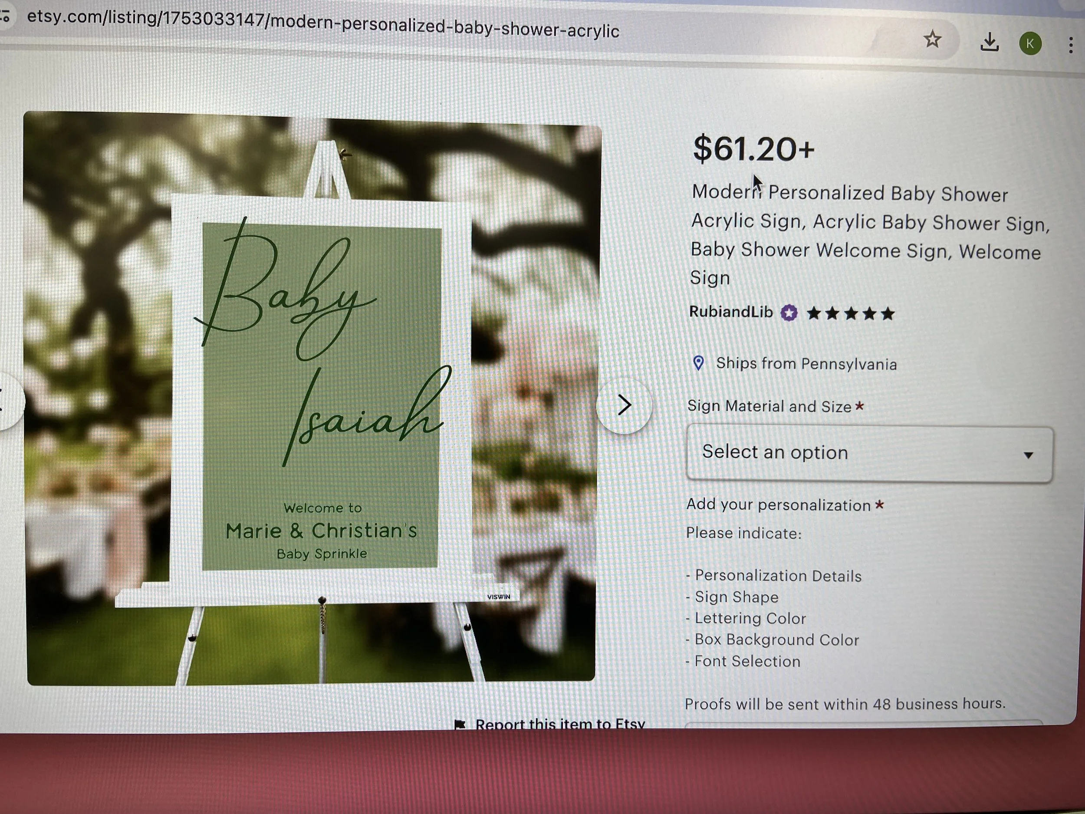
Task: Click the blue location pin icon
Action: (698, 363)
